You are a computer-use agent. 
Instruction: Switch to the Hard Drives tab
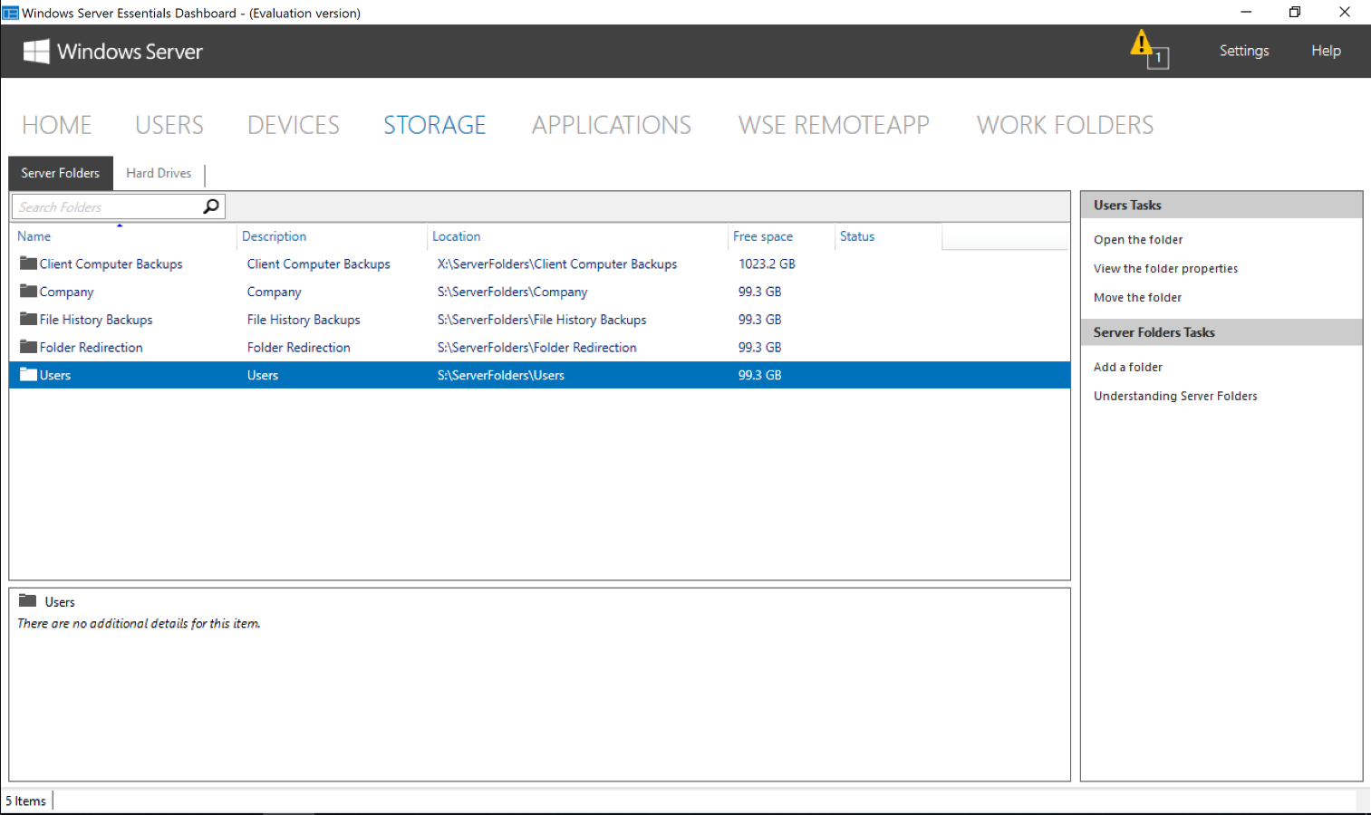[x=159, y=173]
